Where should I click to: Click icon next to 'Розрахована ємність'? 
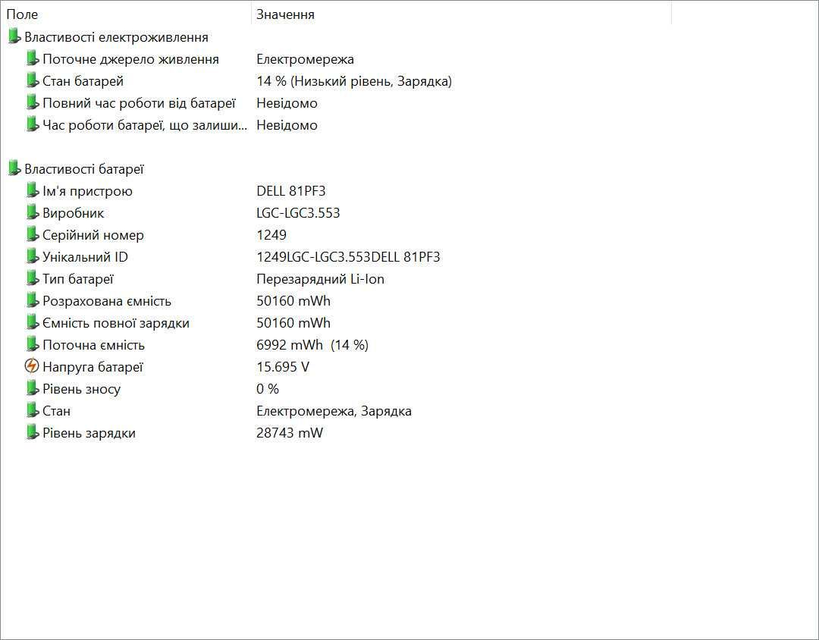click(33, 300)
